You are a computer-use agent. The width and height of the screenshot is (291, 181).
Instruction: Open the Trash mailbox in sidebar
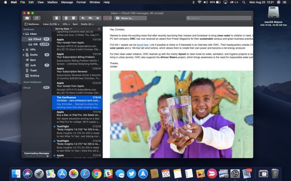coord(37,71)
